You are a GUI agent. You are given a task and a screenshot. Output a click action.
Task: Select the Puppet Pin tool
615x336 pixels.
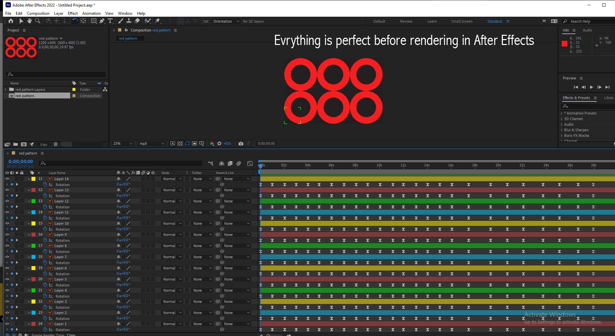coord(158,21)
